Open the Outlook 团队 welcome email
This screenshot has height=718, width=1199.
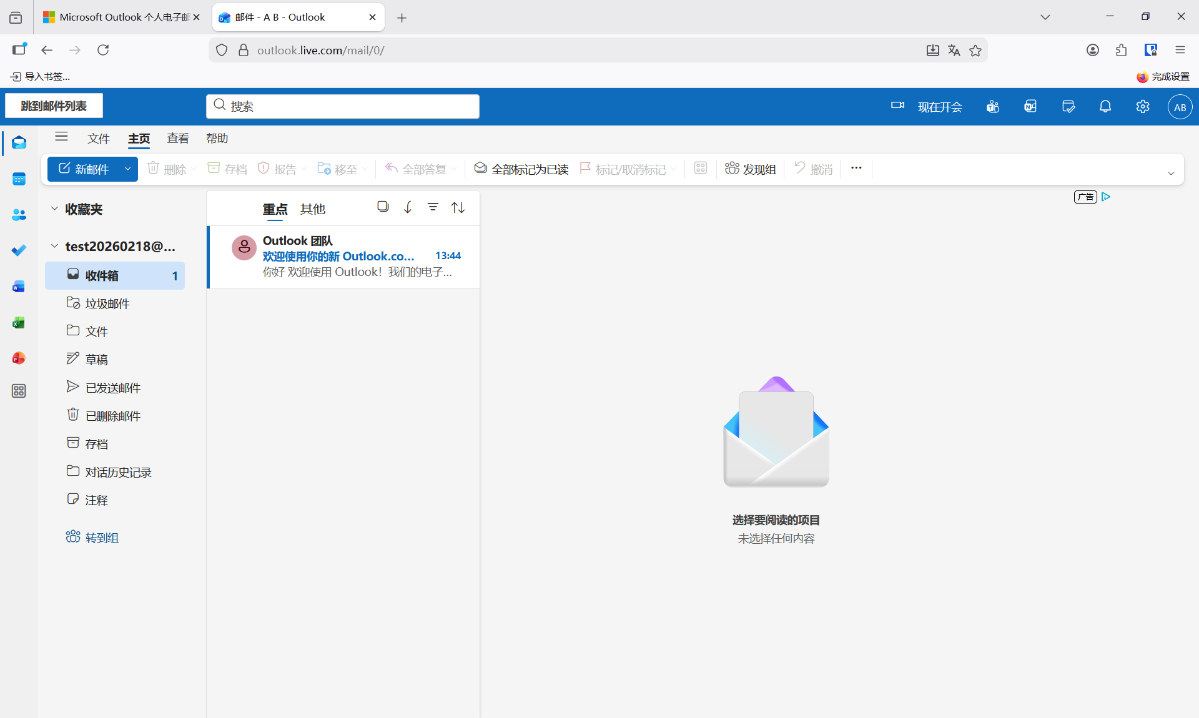[x=344, y=257]
